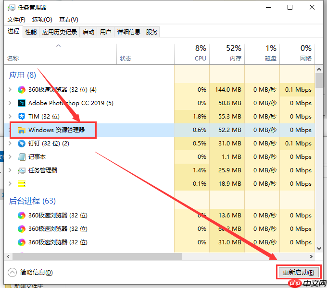This screenshot has width=327, height=288.
Task: Click the yellow striped unnamed app icon
Action: tap(22, 184)
